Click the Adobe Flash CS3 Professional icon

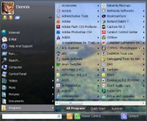coord(58,27)
